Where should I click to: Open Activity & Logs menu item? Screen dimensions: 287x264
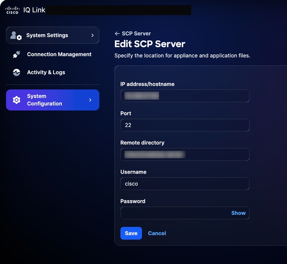(x=53, y=72)
